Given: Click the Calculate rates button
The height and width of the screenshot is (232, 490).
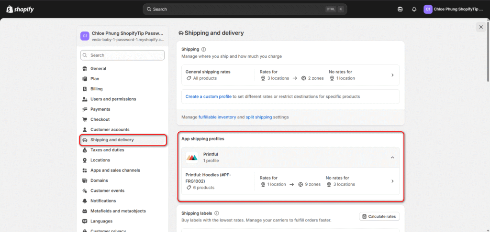Looking at the screenshot, I should pyautogui.click(x=379, y=217).
